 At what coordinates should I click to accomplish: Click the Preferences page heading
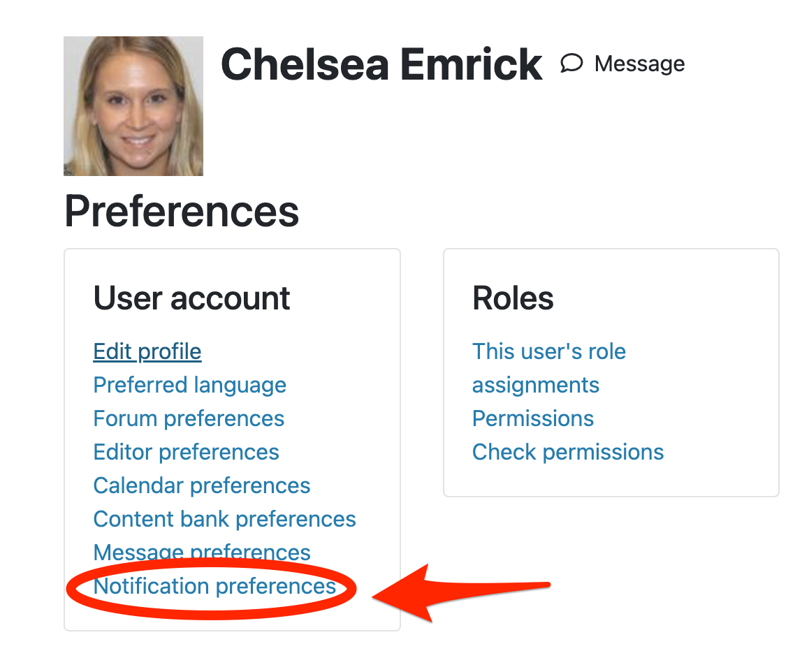(x=182, y=212)
